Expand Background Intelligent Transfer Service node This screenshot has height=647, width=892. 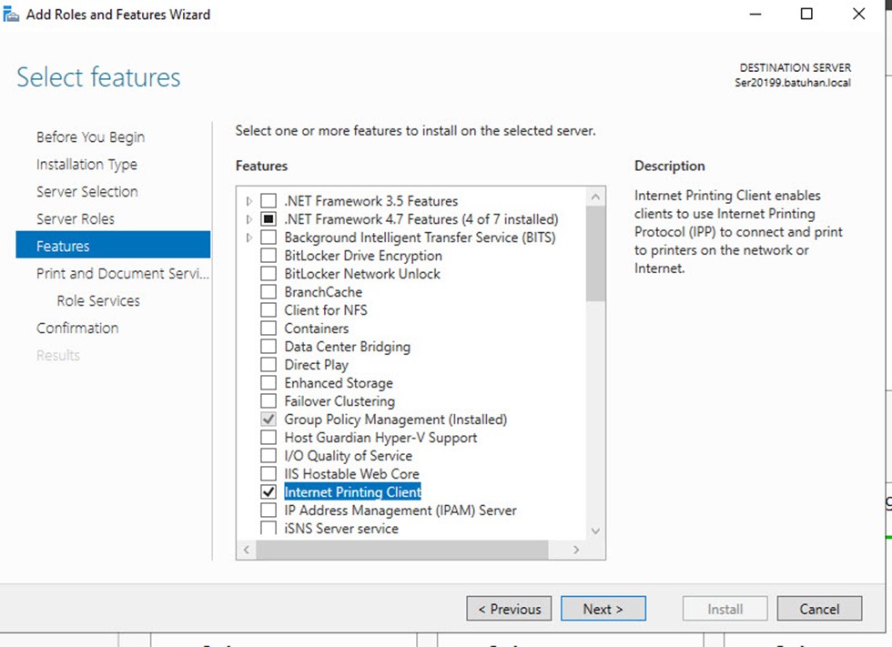tap(248, 238)
